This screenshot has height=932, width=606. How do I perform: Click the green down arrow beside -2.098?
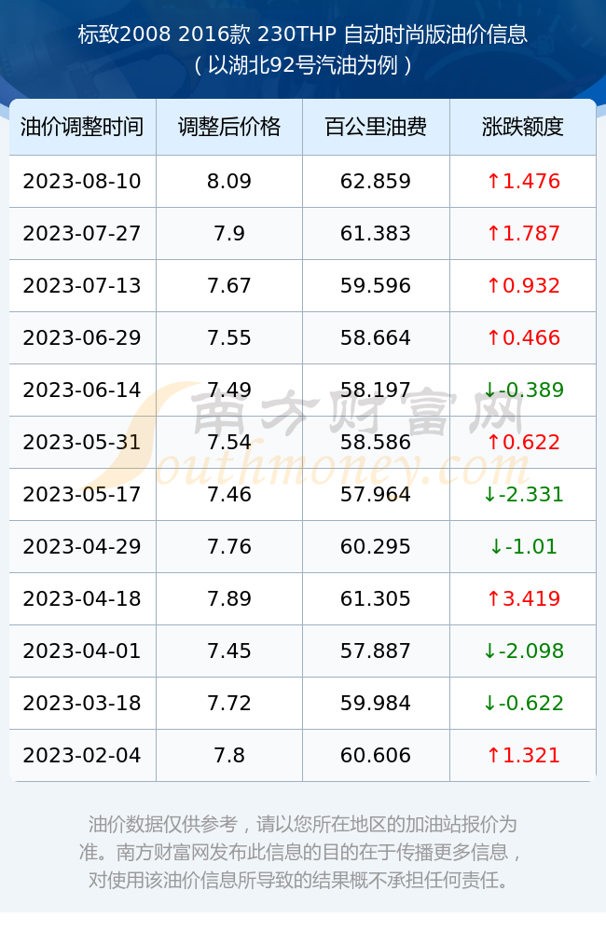point(489,651)
